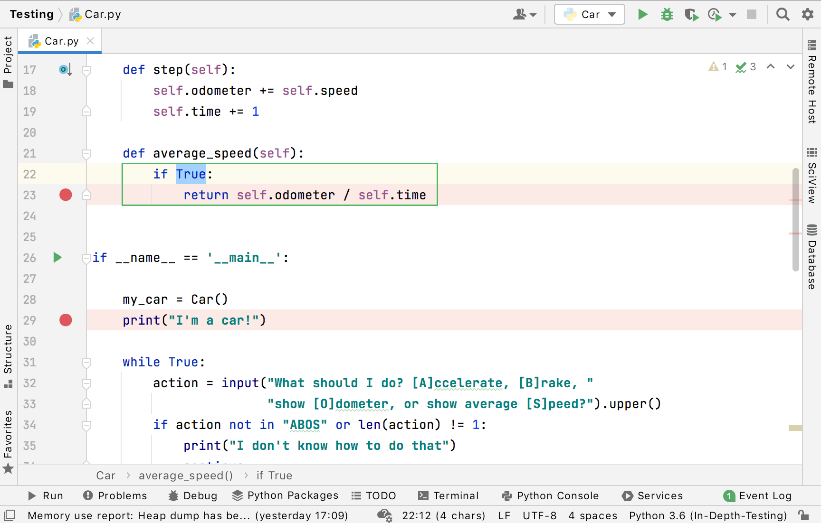Image resolution: width=821 pixels, height=523 pixels.
Task: Expand the profiler run options arrow
Action: click(x=733, y=15)
